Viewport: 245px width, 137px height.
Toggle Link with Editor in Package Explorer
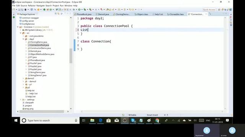point(59,14)
